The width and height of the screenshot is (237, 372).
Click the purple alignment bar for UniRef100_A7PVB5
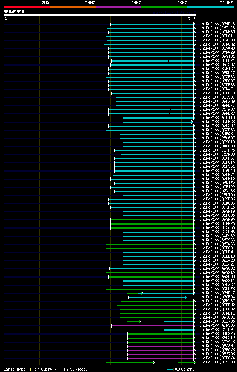153,326
